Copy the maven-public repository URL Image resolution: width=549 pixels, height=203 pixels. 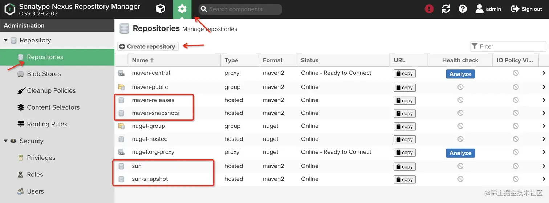pyautogui.click(x=404, y=88)
